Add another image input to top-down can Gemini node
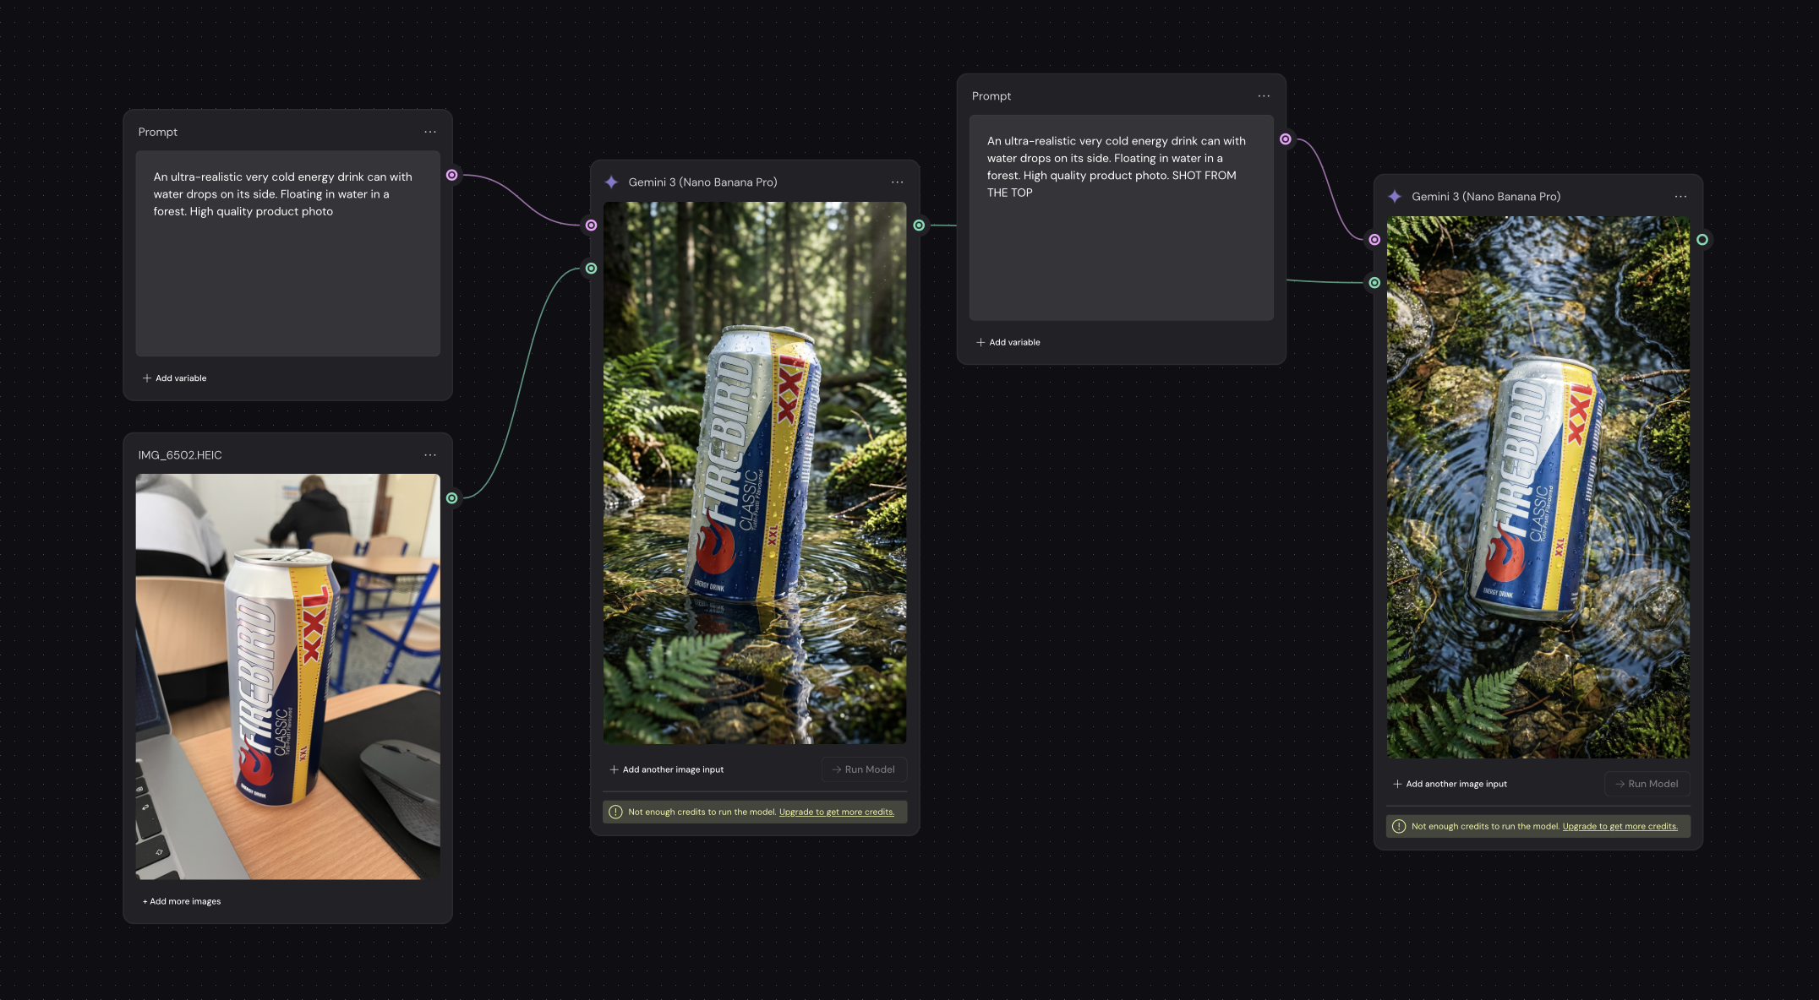 (1450, 784)
